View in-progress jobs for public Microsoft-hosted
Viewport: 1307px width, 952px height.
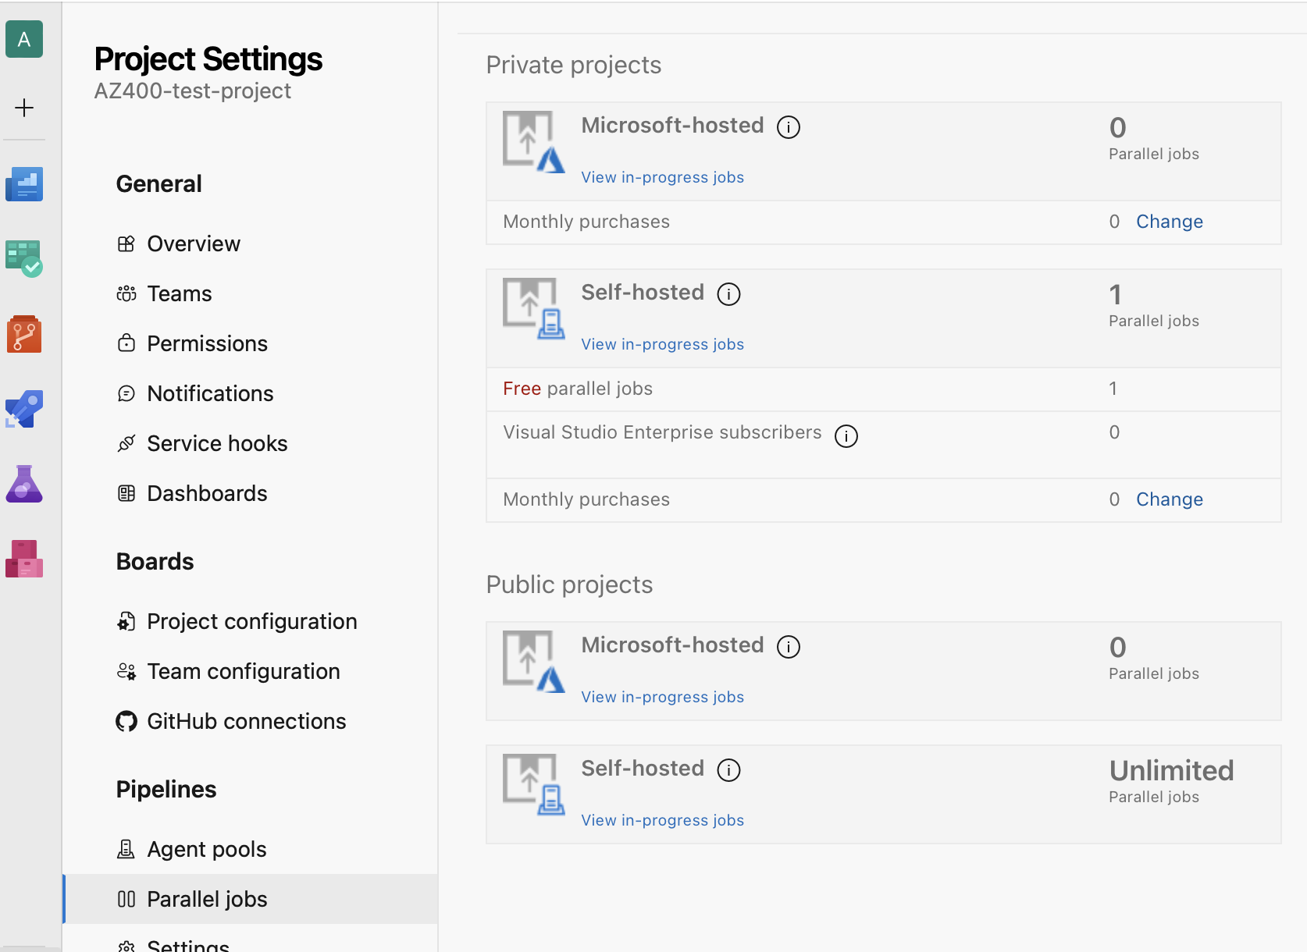tap(662, 697)
